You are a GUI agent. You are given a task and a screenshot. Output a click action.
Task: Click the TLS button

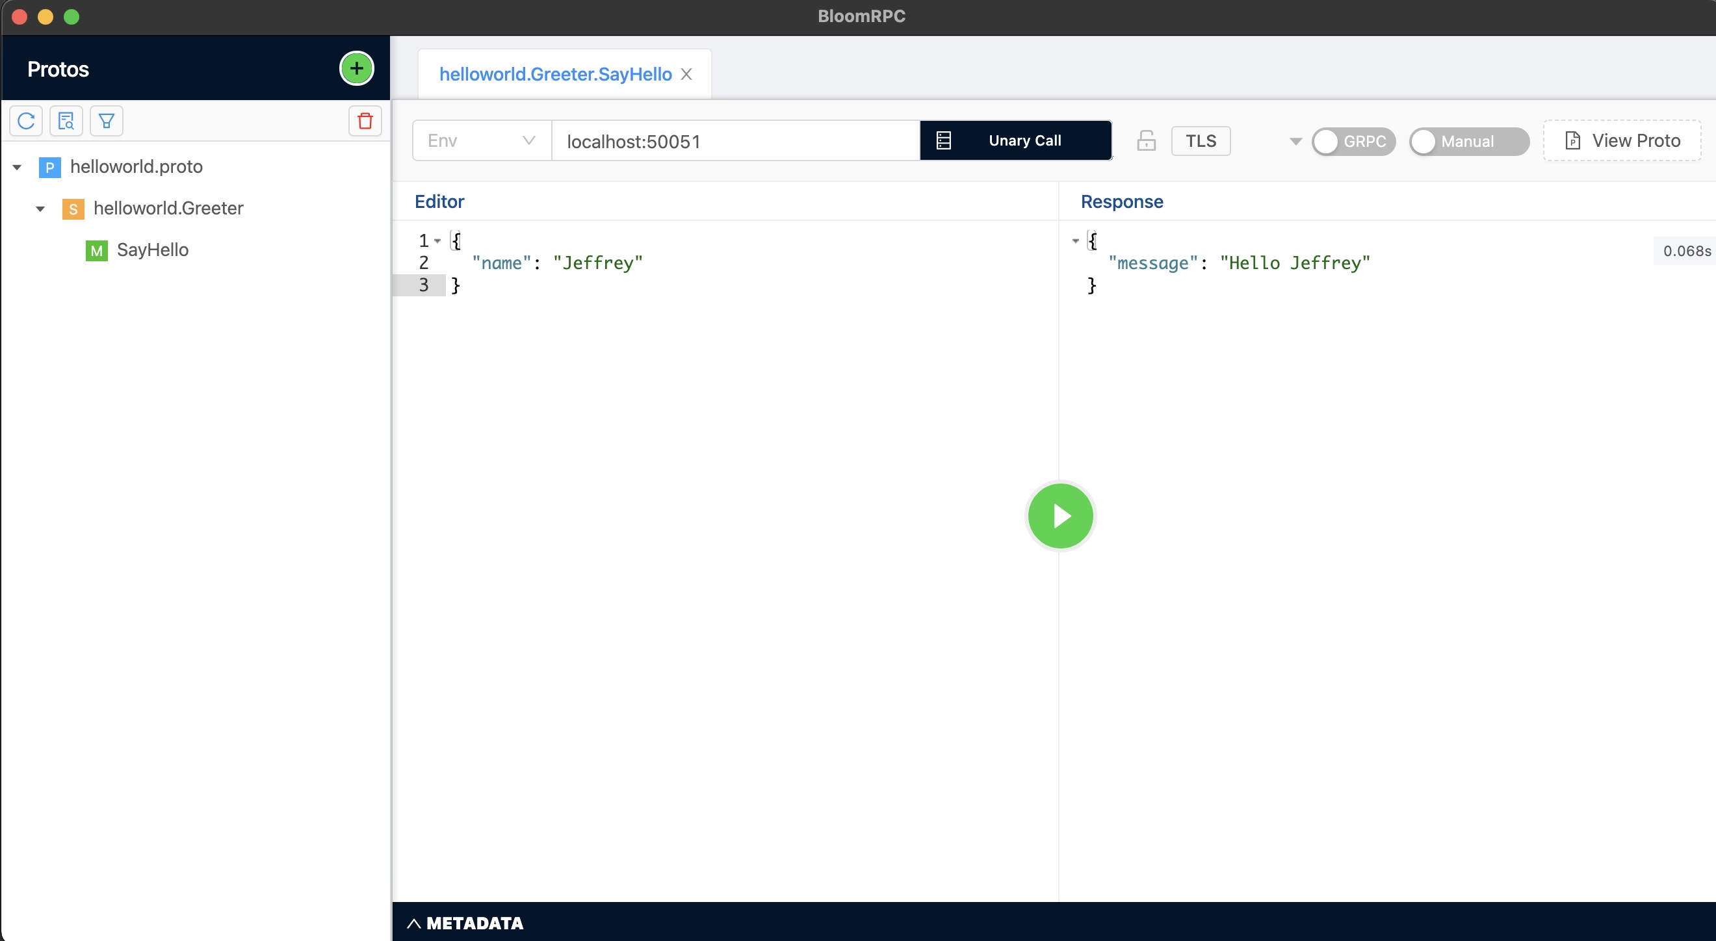point(1200,140)
